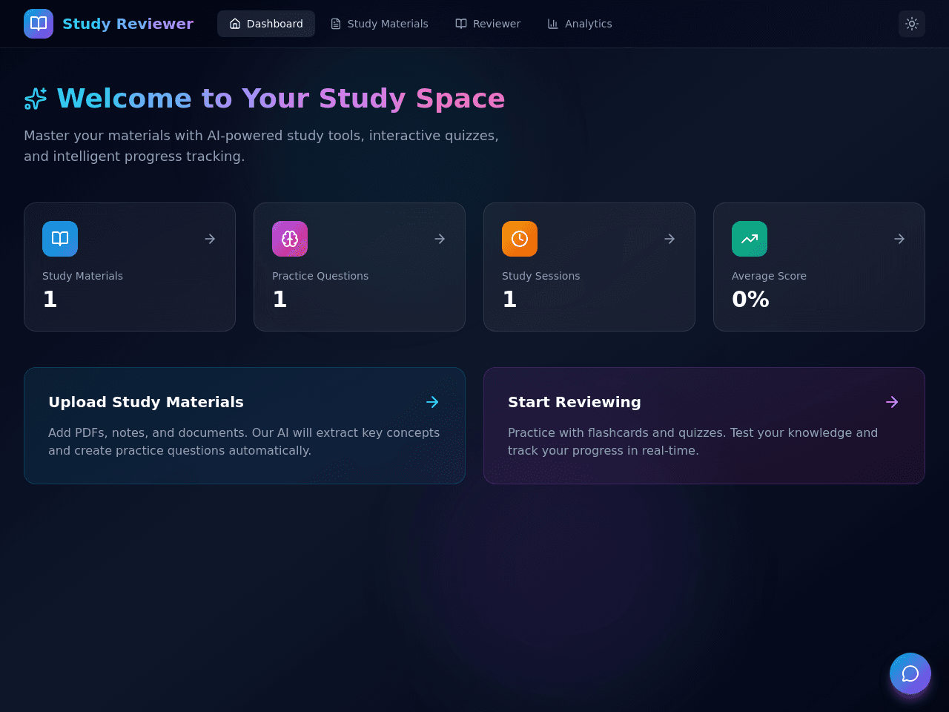This screenshot has width=949, height=712.
Task: Toggle light theme with the sun icon
Action: [x=912, y=24]
